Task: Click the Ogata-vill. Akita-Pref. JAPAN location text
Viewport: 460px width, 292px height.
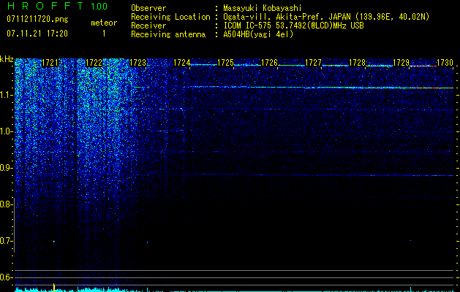Action: tap(325, 17)
